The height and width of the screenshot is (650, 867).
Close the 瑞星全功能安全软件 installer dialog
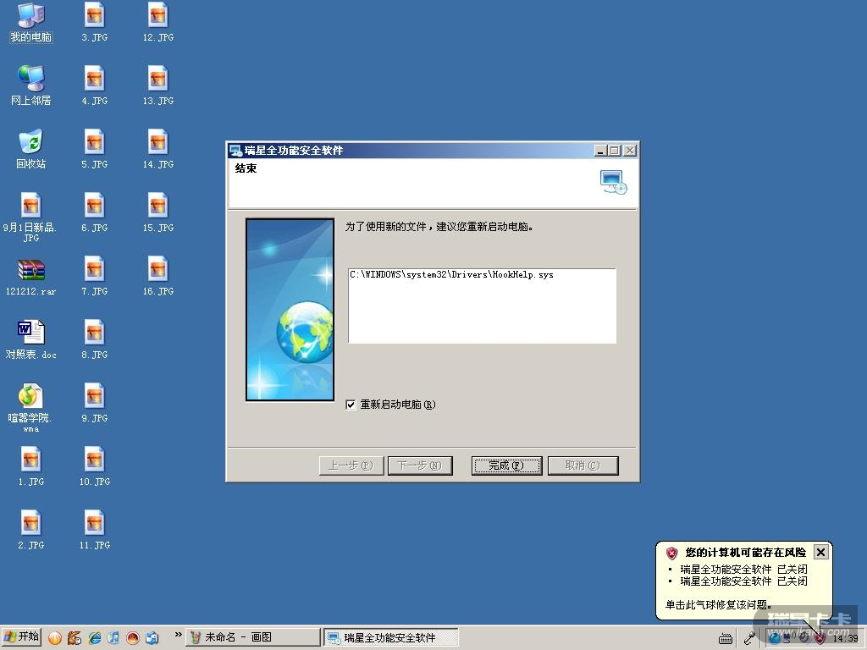point(630,151)
